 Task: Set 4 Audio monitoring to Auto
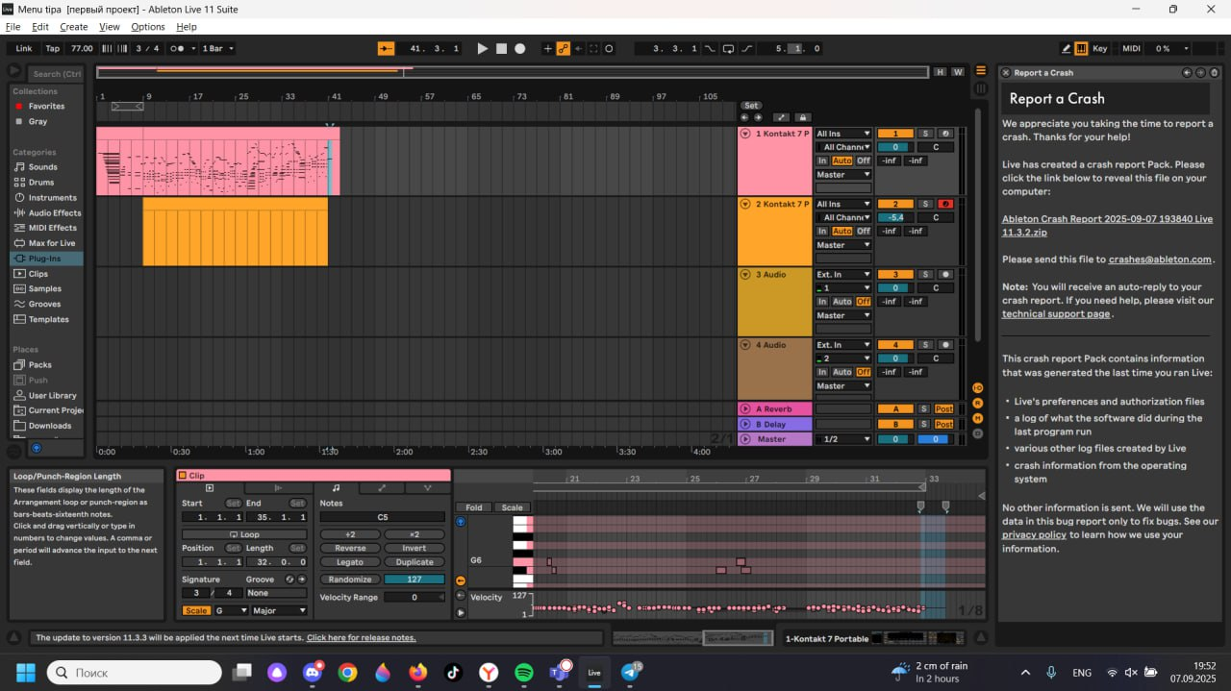pyautogui.click(x=842, y=373)
